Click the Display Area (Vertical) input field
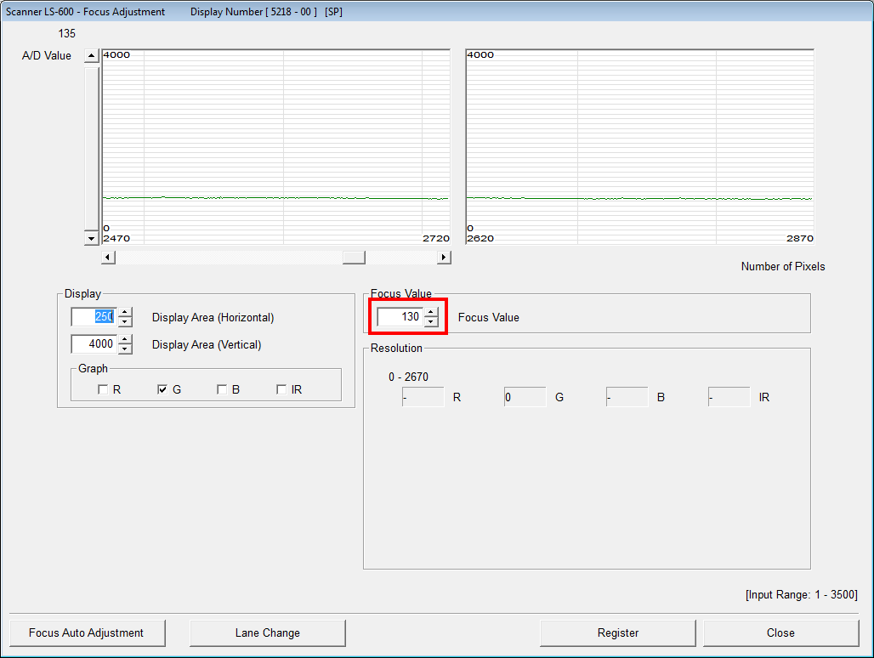874x658 pixels. click(94, 344)
